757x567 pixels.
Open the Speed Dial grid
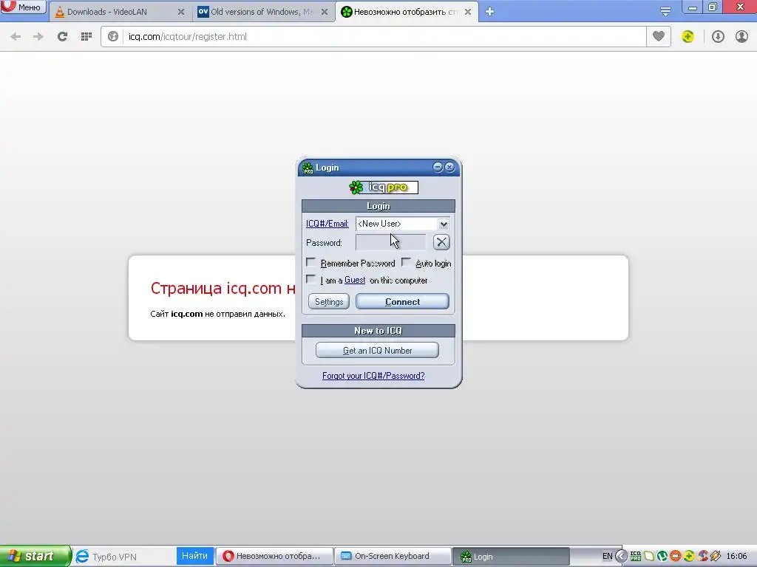click(86, 37)
